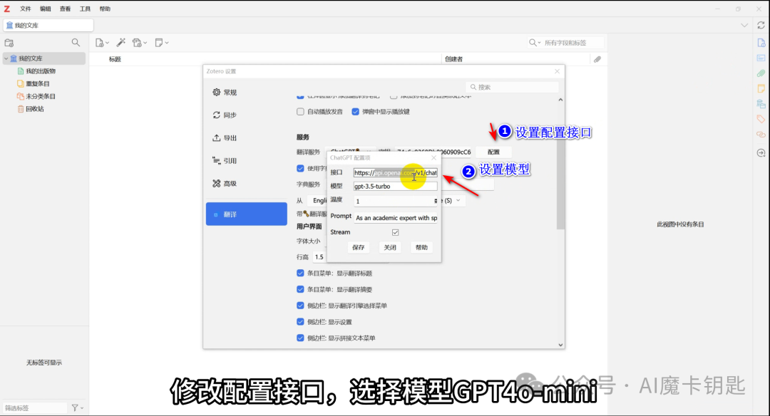Open the new note dropdown arrow
The image size is (770, 416).
coord(166,43)
